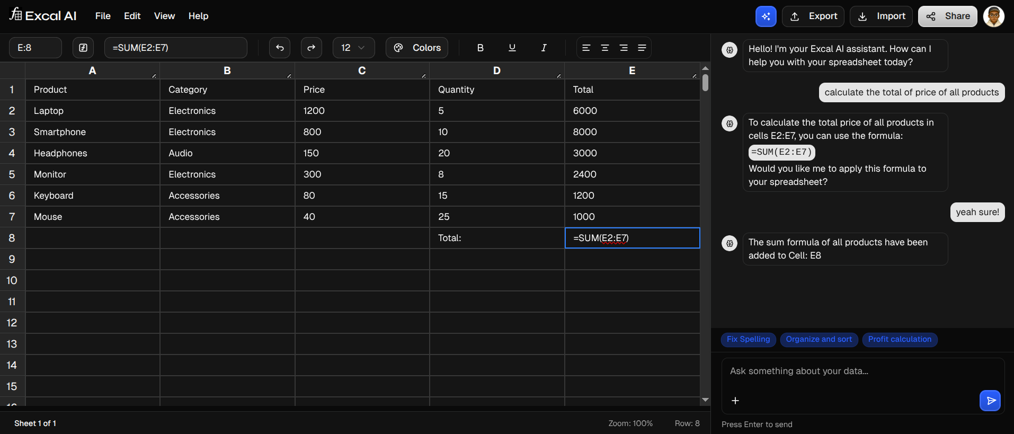
Task: Click the Fix Spelling suggestion chip
Action: (x=748, y=339)
